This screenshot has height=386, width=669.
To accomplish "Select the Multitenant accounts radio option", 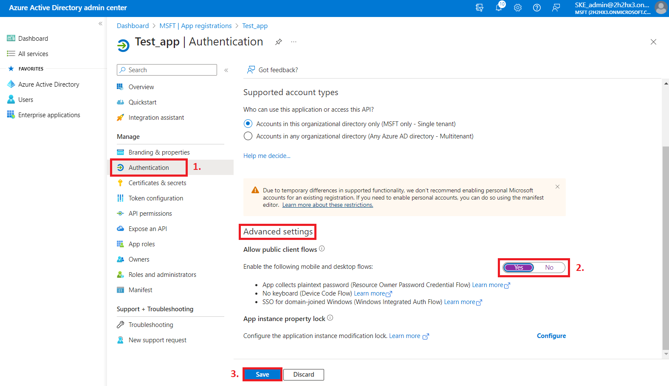I will [x=248, y=136].
